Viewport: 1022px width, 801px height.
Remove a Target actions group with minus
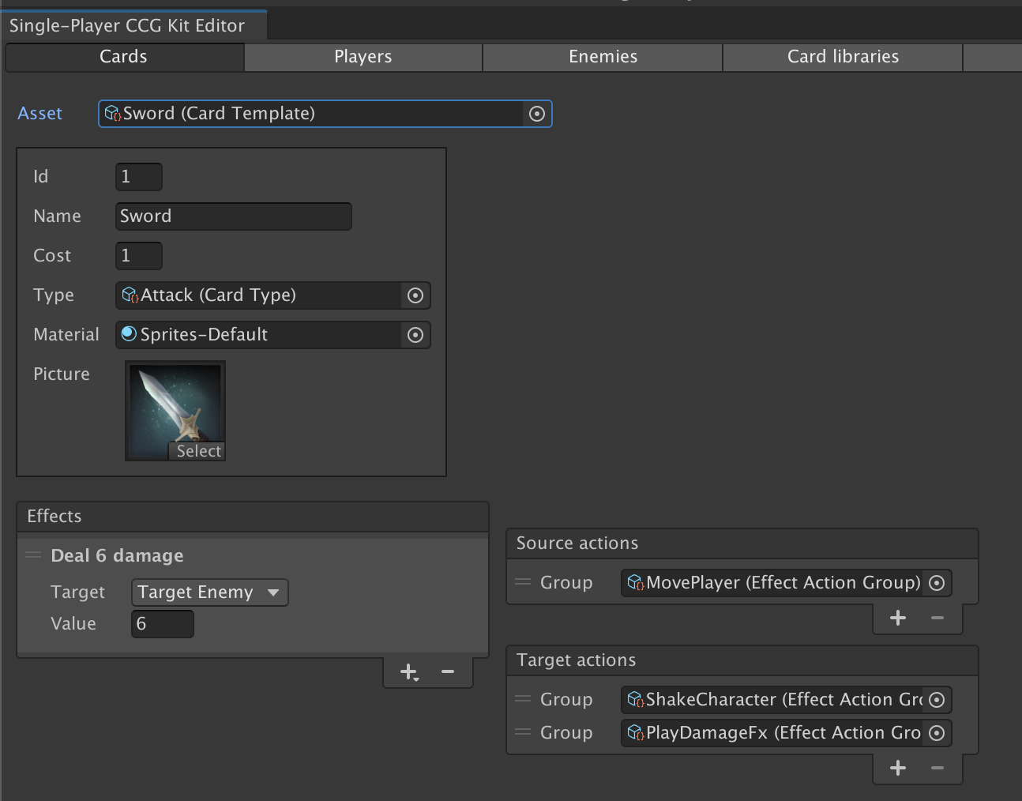coord(937,767)
